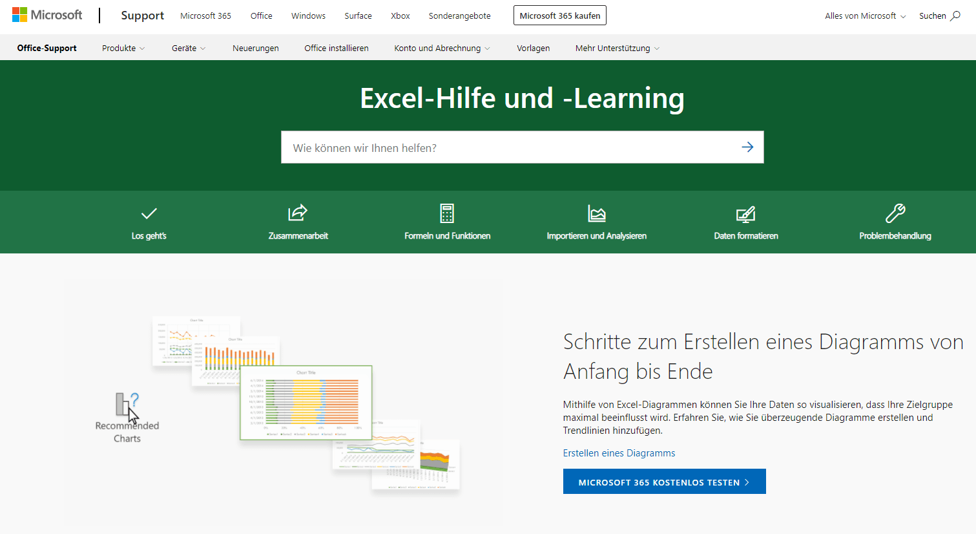Open Xbox in top navigation
The width and height of the screenshot is (976, 534).
point(400,16)
